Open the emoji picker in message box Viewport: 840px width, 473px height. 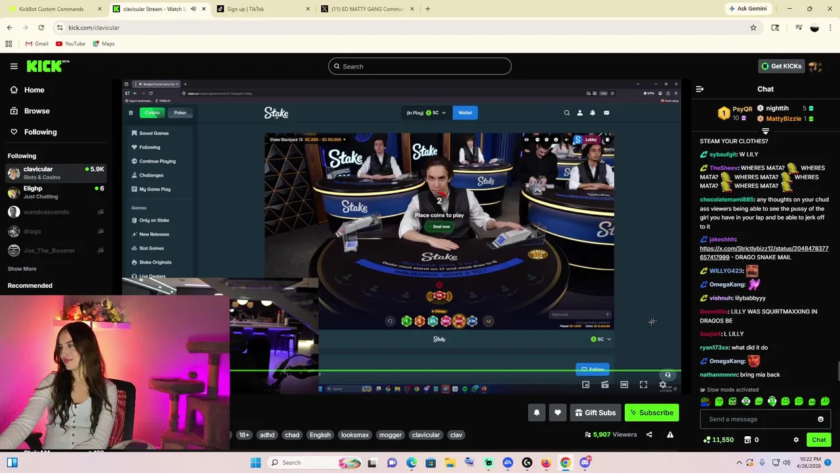820,419
